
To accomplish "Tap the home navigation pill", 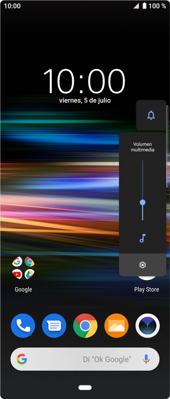I will [85, 387].
